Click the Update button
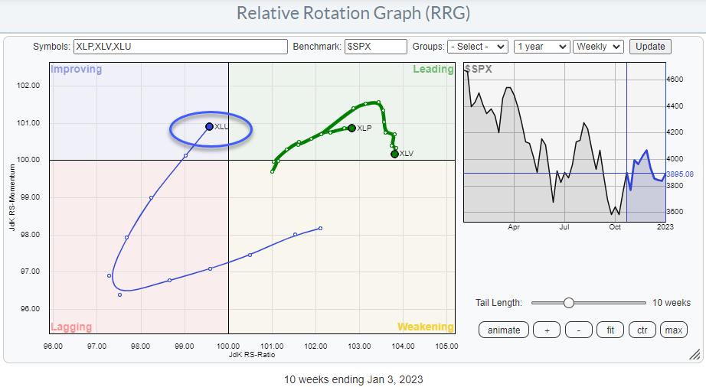This screenshot has height=387, width=706. (650, 47)
